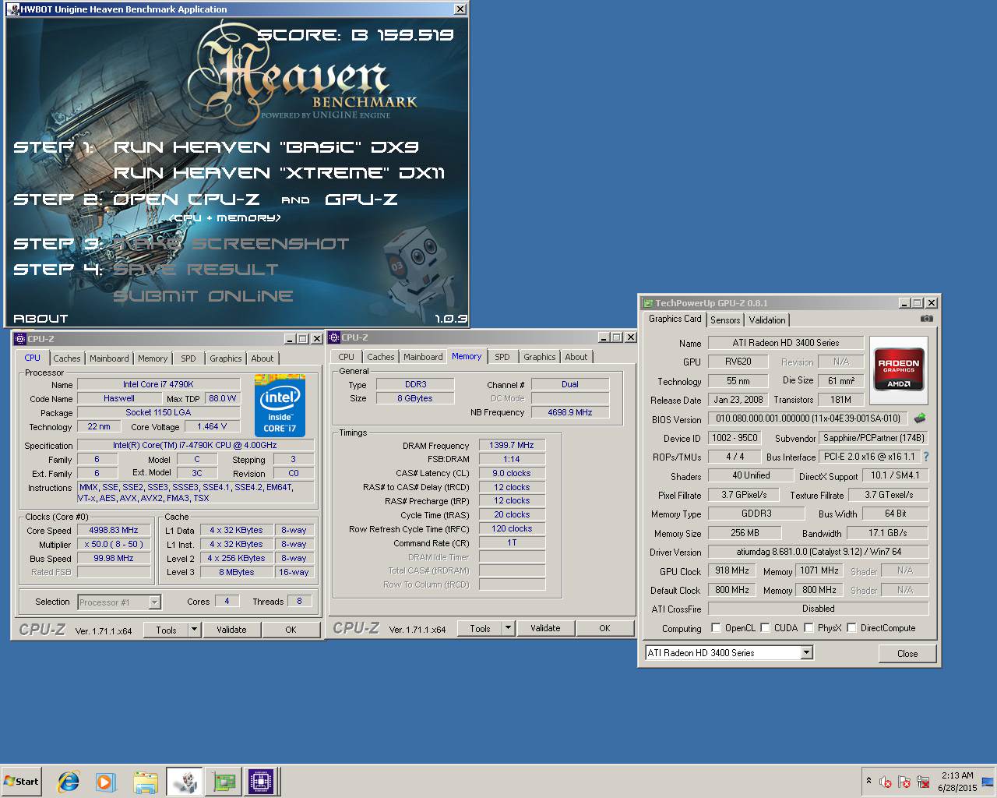
Task: Select HWBOT Heaven Benchmark taskbar icon
Action: tap(185, 782)
